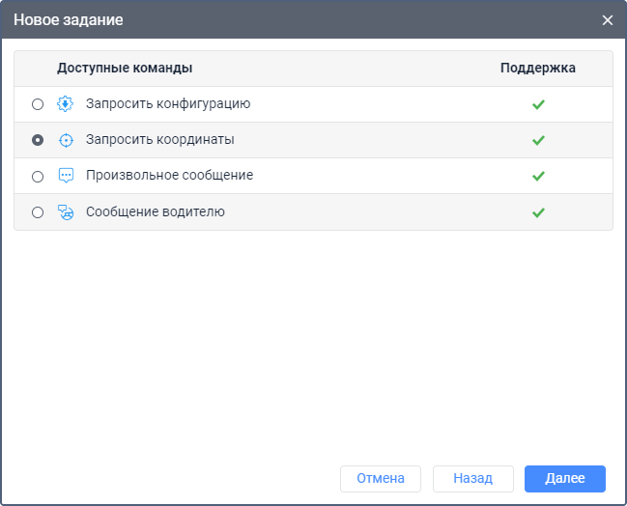Click the gear icon beside Запросить конфигурацию
The height and width of the screenshot is (506, 627).
pyautogui.click(x=66, y=104)
